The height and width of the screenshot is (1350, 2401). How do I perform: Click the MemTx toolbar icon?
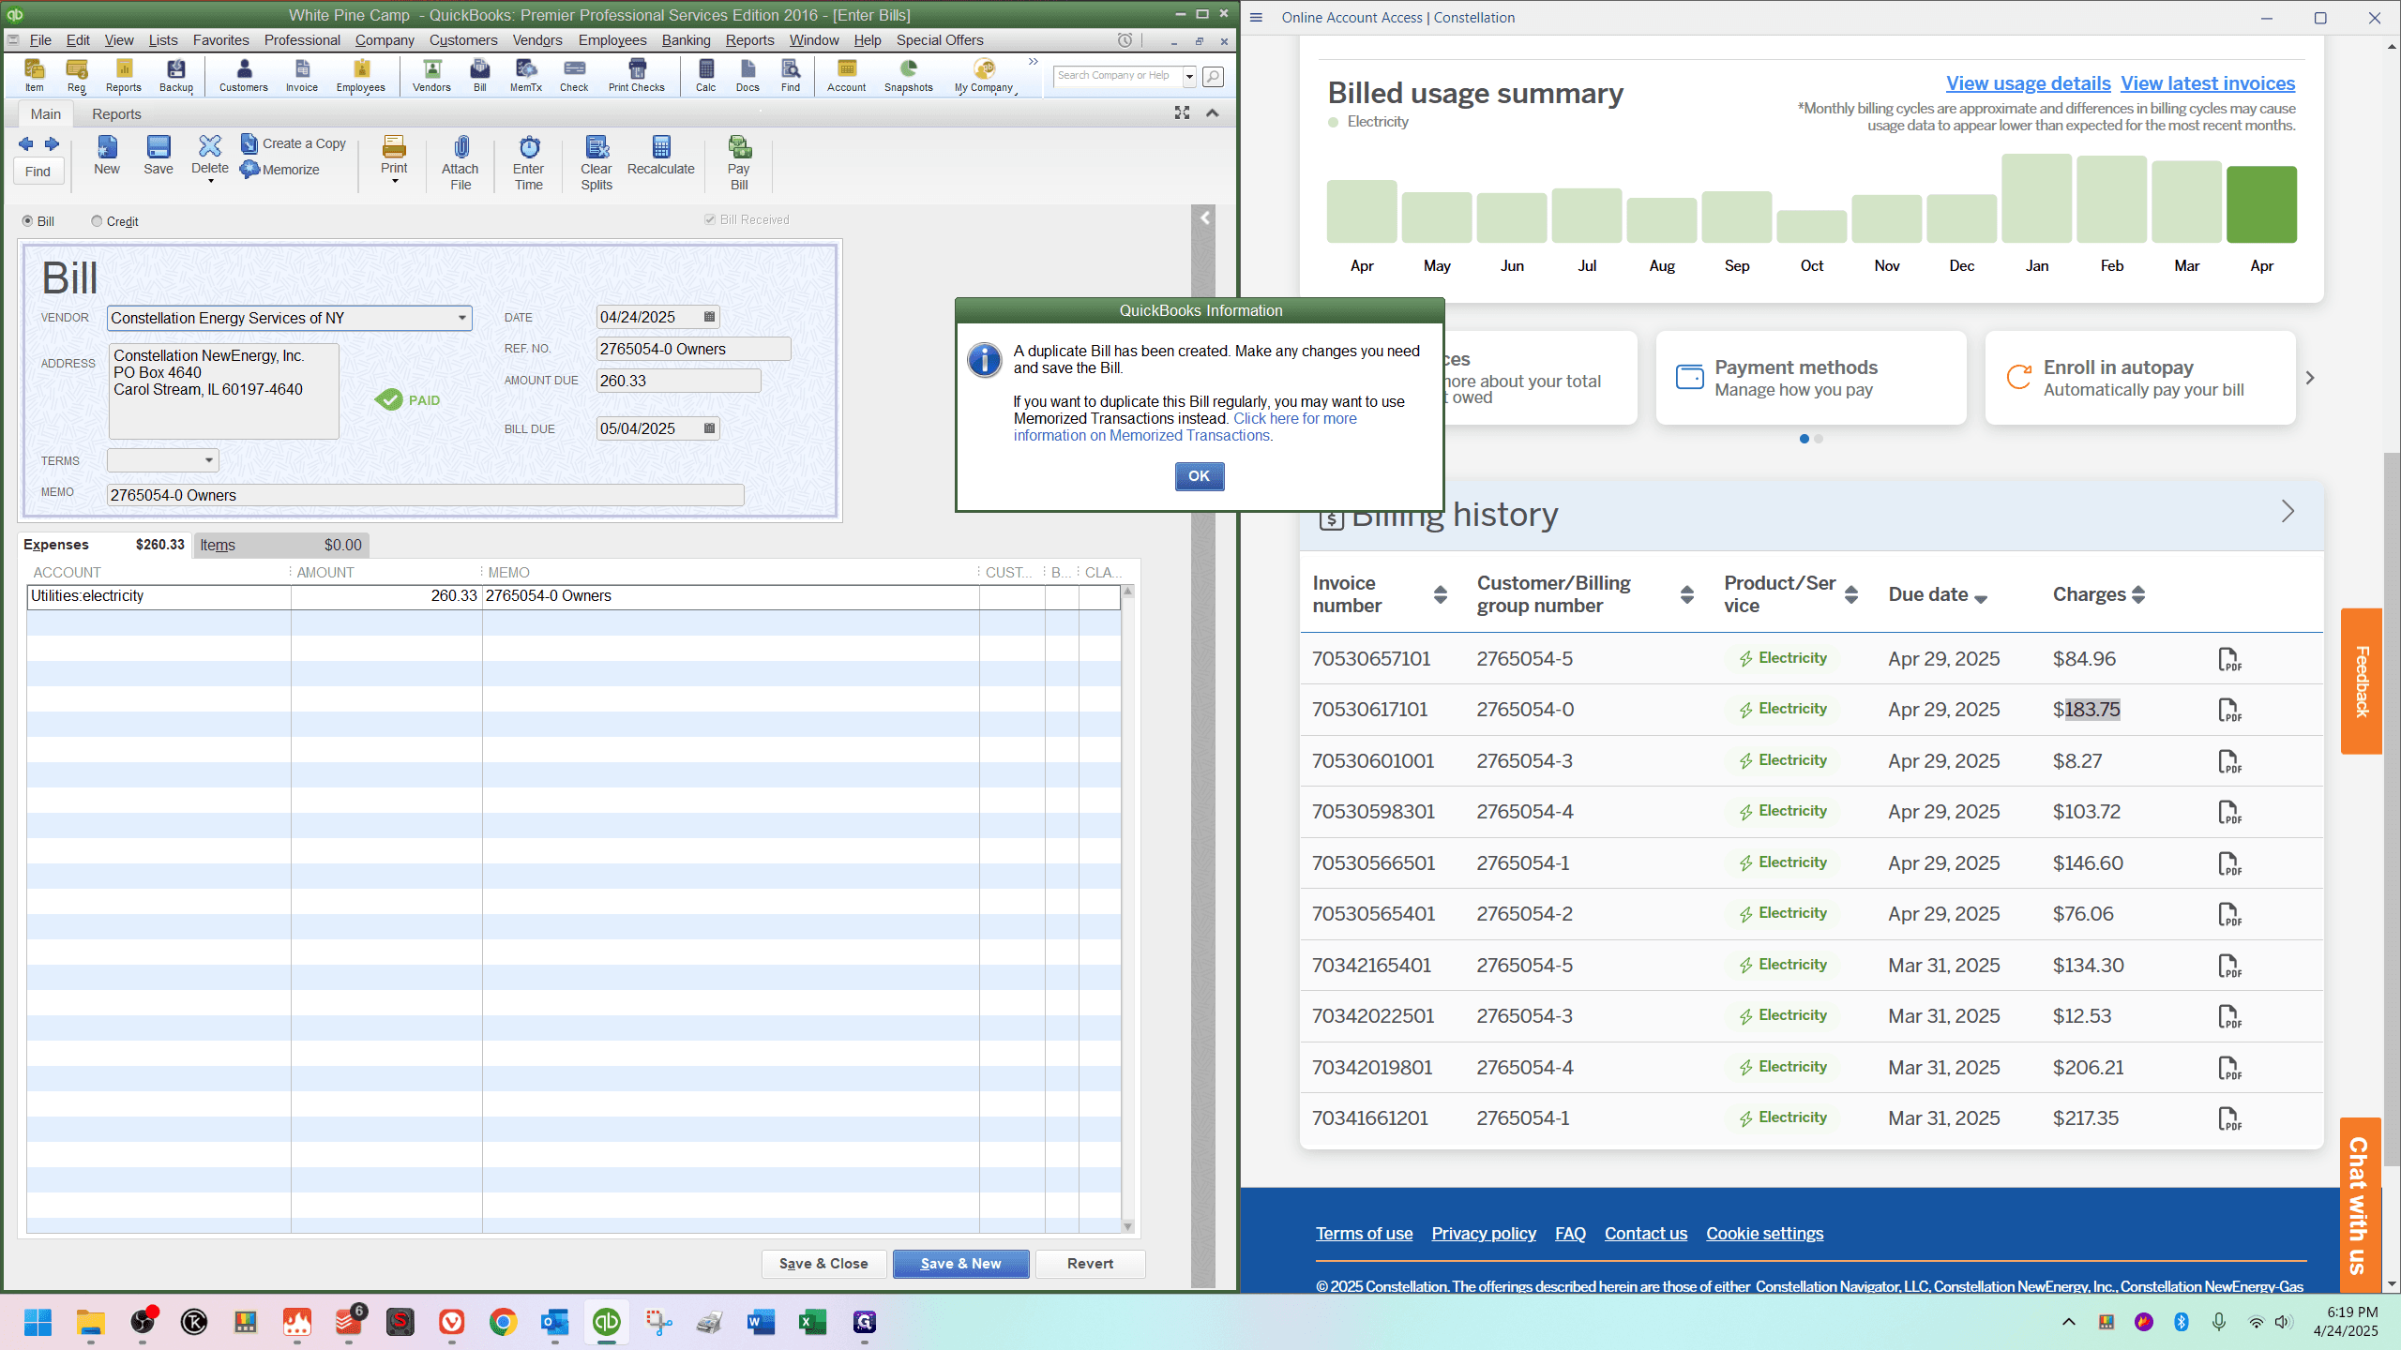(525, 75)
